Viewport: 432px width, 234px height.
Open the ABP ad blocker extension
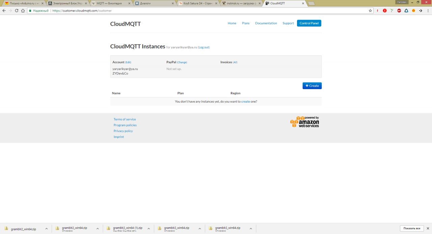(399, 10)
